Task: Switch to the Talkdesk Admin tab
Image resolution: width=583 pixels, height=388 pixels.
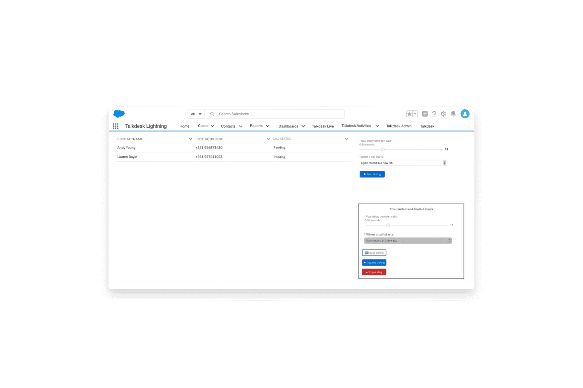Action: click(x=398, y=126)
